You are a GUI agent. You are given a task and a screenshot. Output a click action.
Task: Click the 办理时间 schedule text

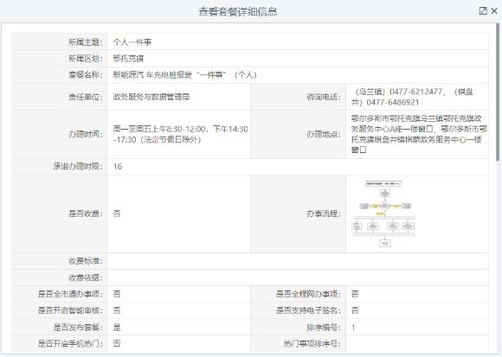180,134
